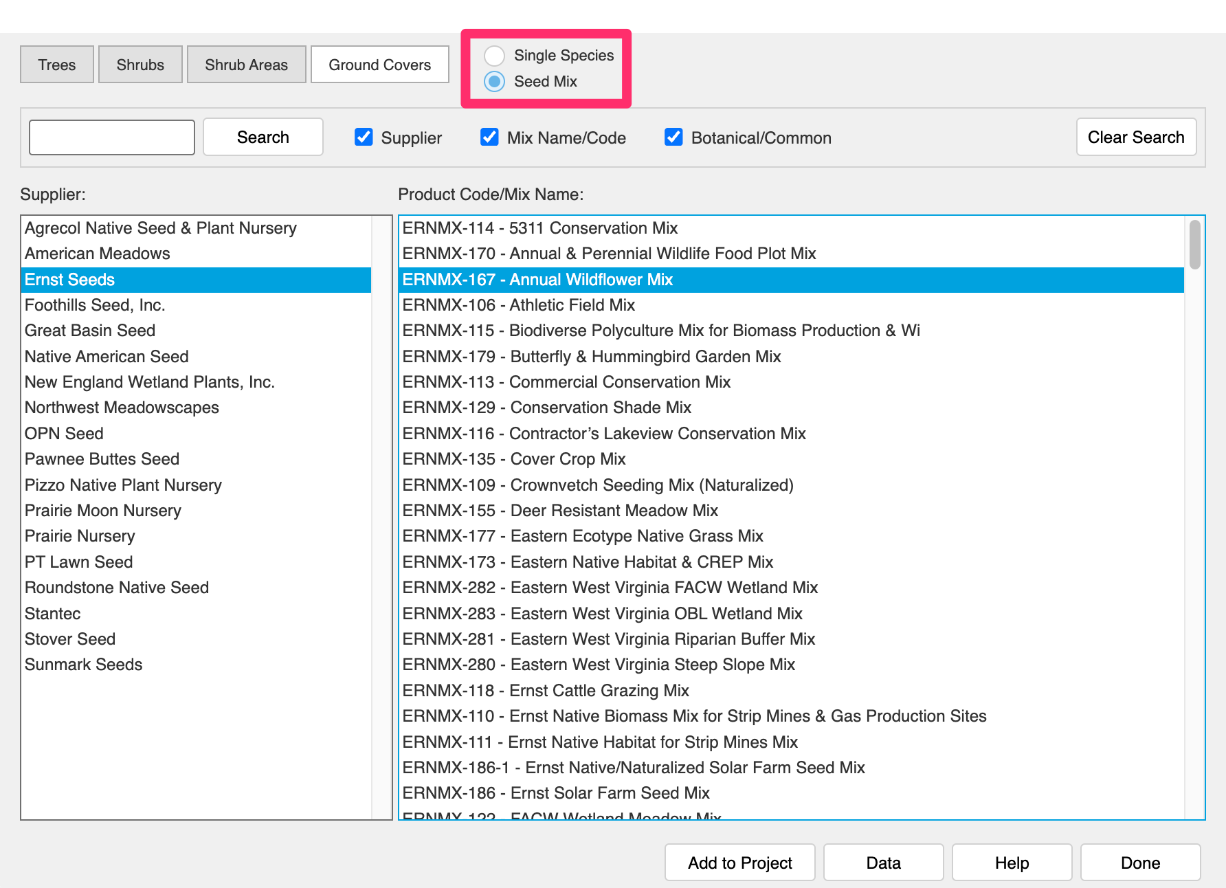Image resolution: width=1226 pixels, height=888 pixels.
Task: Click the Clear Search button
Action: coord(1135,137)
